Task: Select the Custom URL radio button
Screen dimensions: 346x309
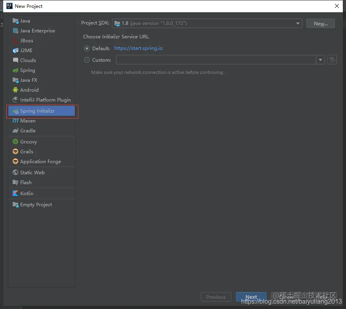Action: [x=87, y=60]
